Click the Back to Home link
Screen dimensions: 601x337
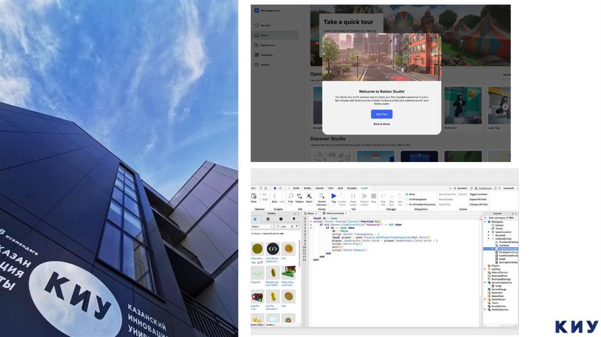[x=381, y=124]
